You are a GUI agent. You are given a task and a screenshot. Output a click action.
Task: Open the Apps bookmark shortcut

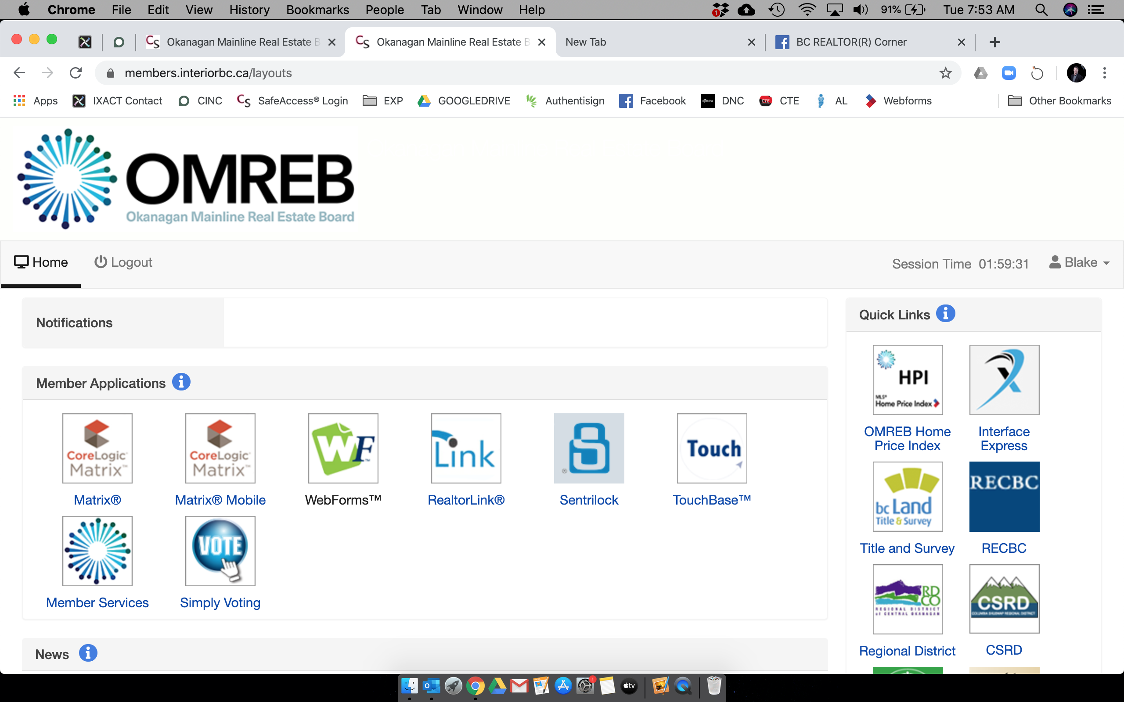tap(35, 101)
